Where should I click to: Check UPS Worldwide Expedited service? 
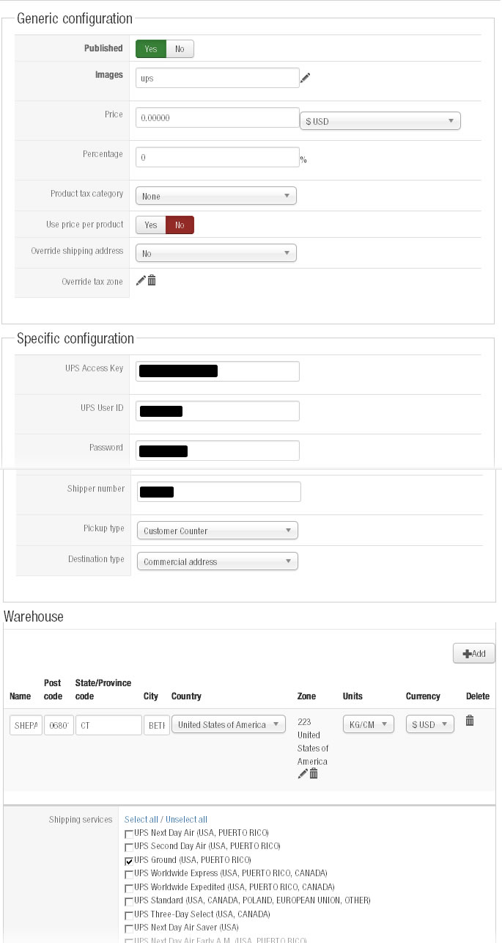[129, 888]
